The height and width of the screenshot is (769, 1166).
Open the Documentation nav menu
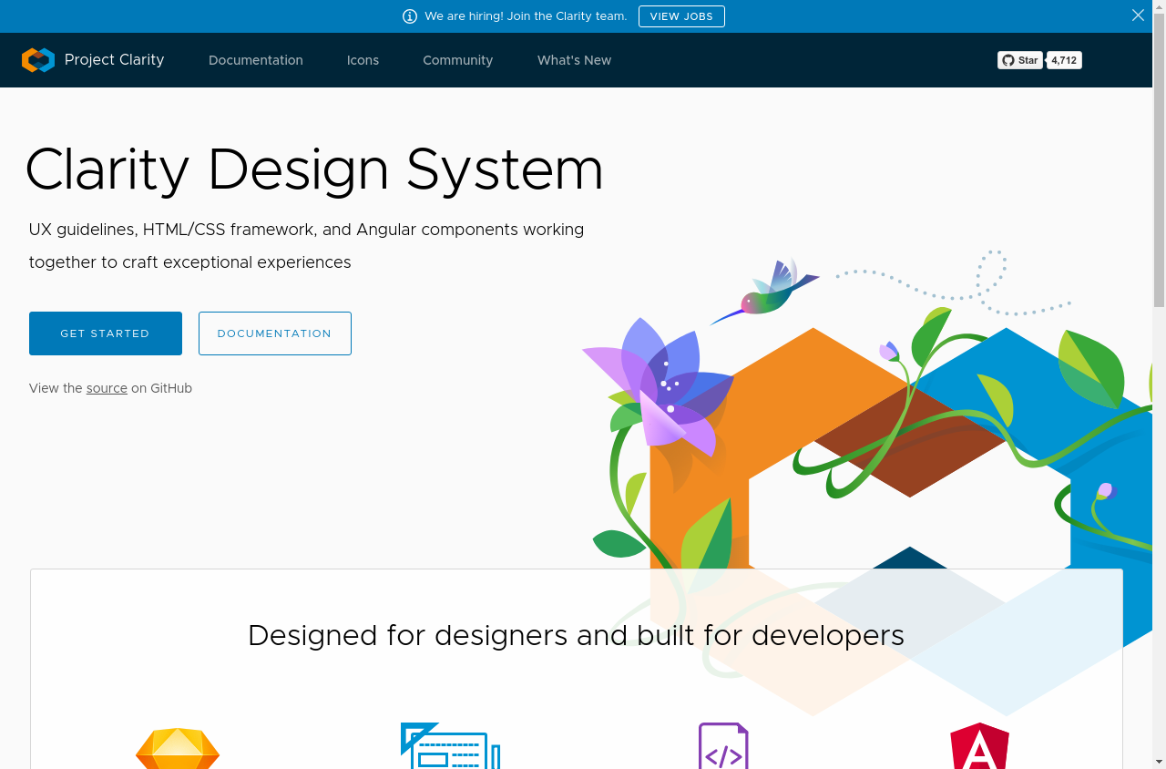tap(256, 60)
